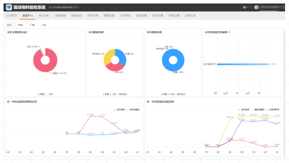Open the 材料字典 navigation item
Image resolution: width=289 pixels, height=163 pixels.
tap(93, 15)
